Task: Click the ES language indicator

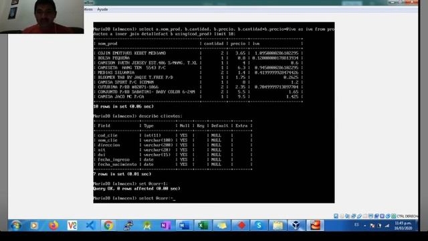Action: point(356,225)
